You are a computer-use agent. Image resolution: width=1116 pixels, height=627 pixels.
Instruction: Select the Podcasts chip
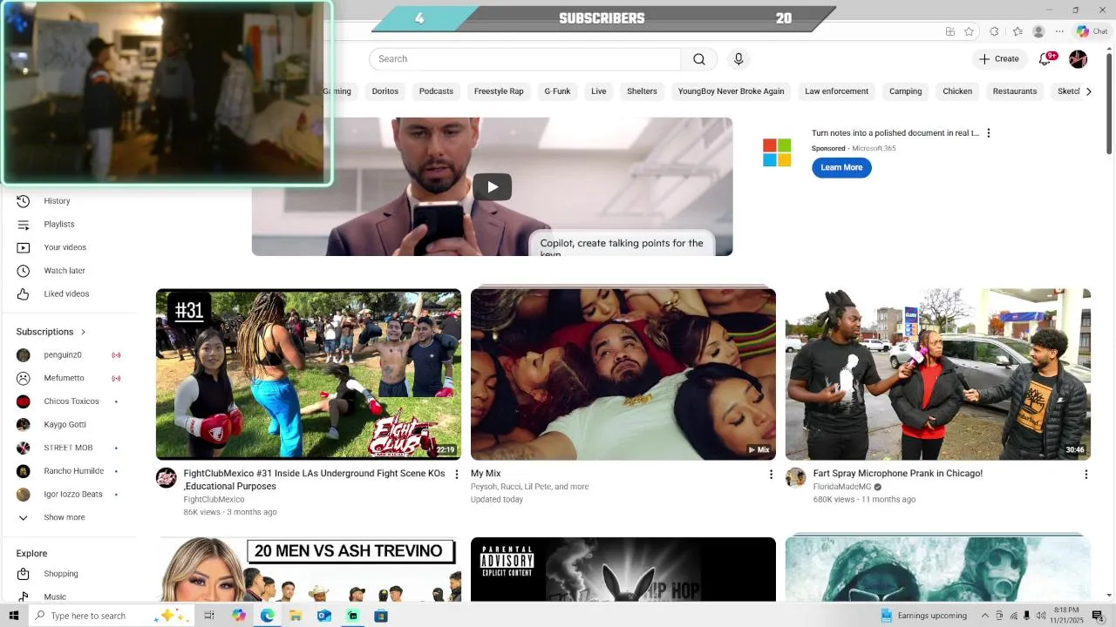pyautogui.click(x=436, y=91)
